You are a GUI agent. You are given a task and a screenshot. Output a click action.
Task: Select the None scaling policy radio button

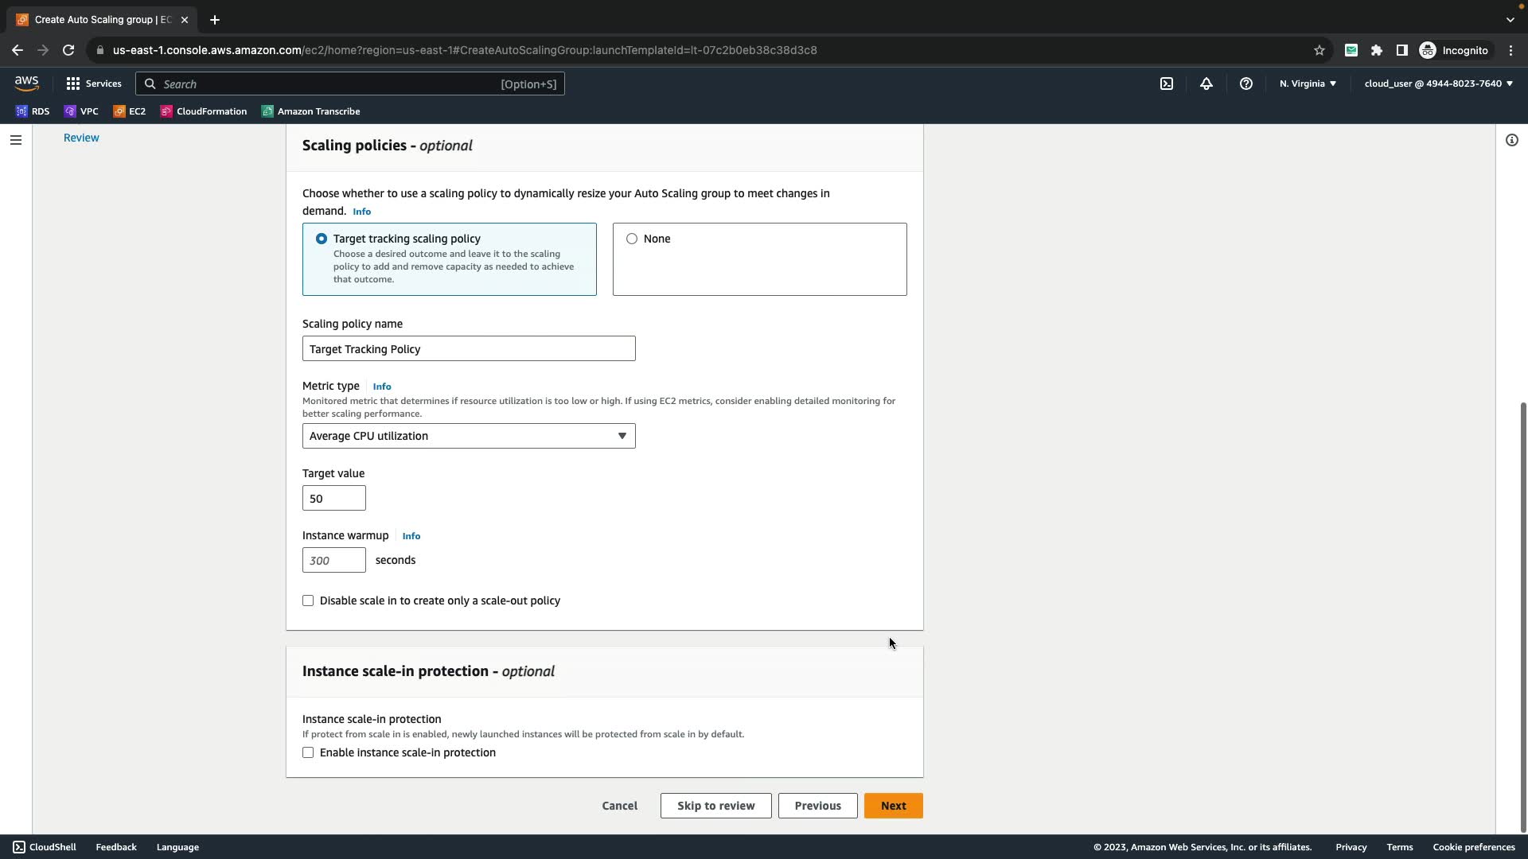632,239
